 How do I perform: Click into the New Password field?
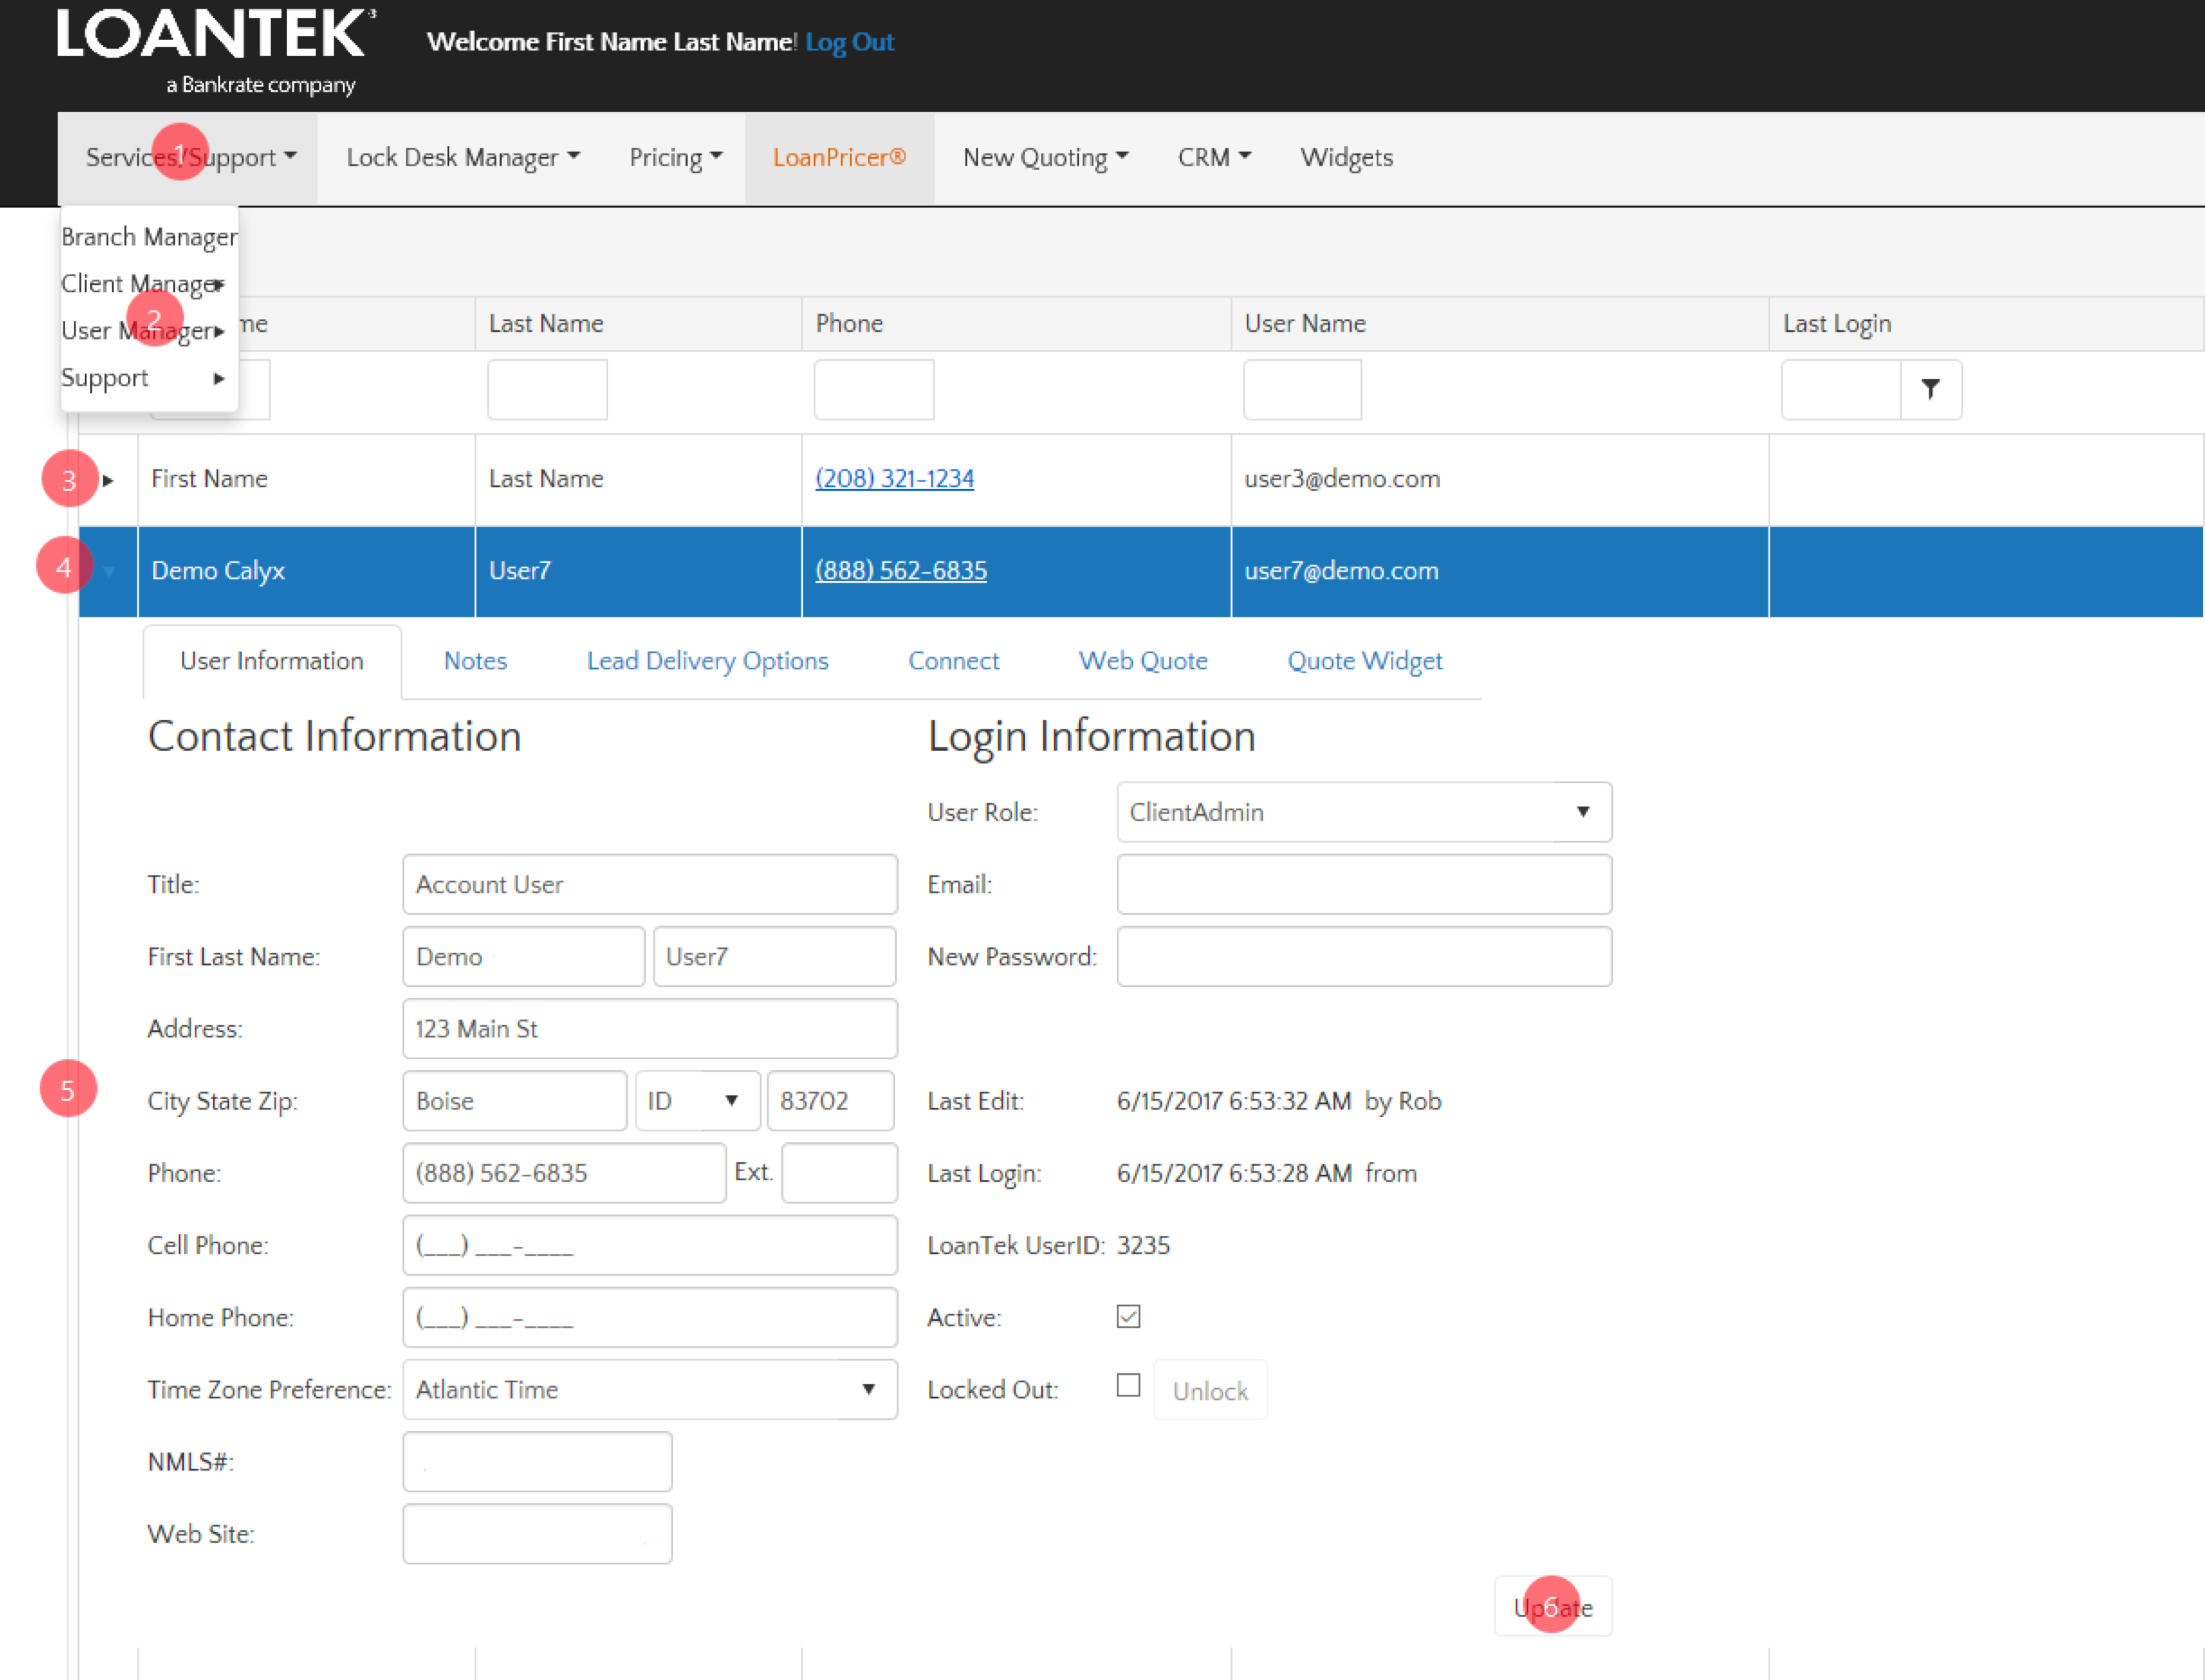click(x=1363, y=956)
